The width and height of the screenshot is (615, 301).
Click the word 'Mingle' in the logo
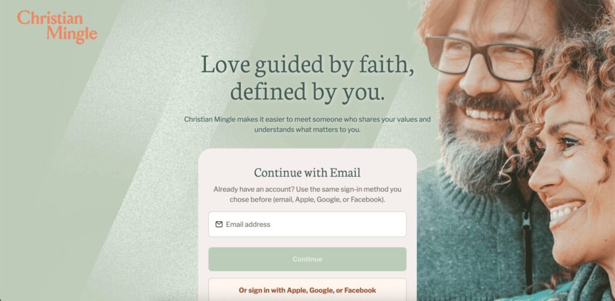72,34
